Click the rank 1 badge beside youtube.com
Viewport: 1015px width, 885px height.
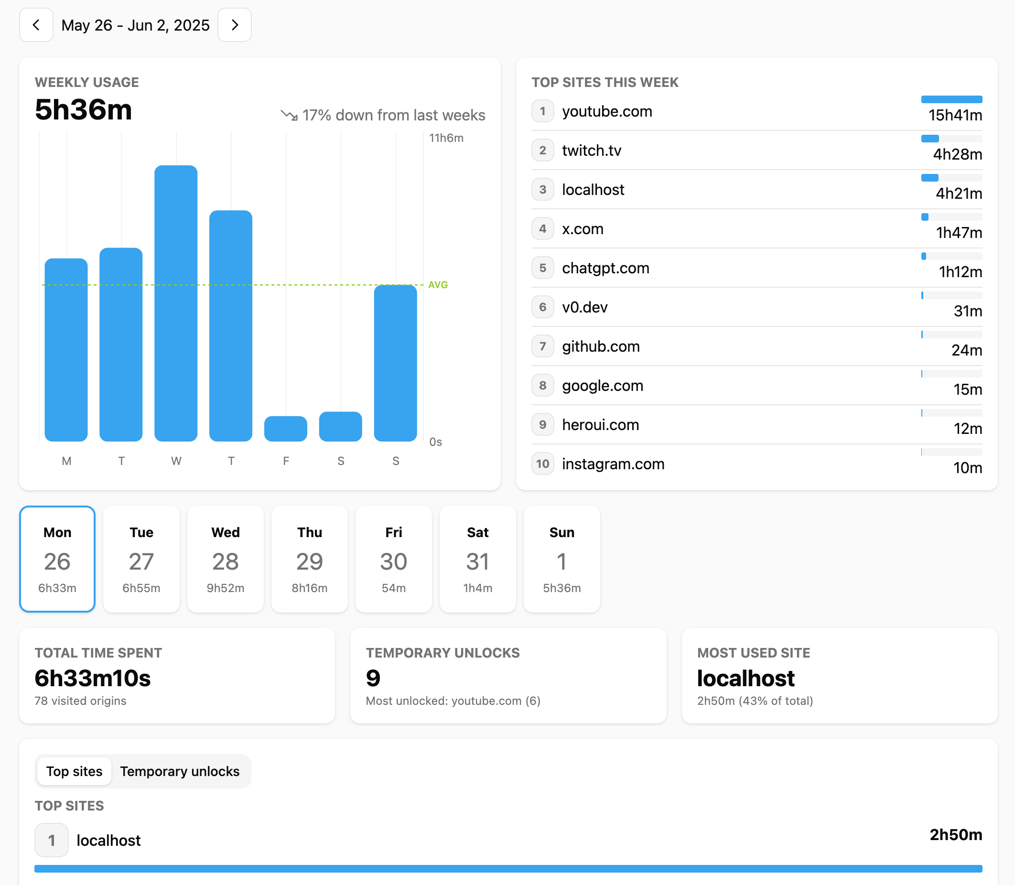point(543,111)
